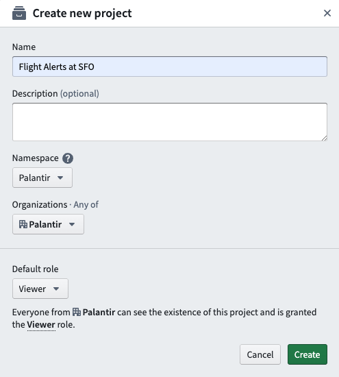
Task: Click the Namespace dropdown caret arrow
Action: click(x=60, y=178)
